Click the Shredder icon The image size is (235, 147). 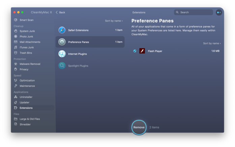point(16,124)
